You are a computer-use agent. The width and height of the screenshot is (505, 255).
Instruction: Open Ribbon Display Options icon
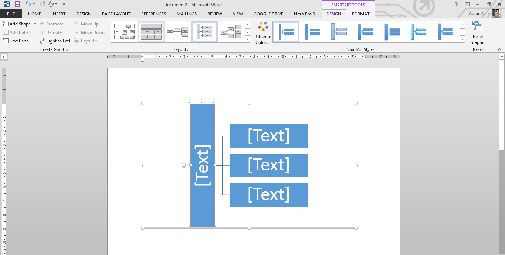click(467, 4)
